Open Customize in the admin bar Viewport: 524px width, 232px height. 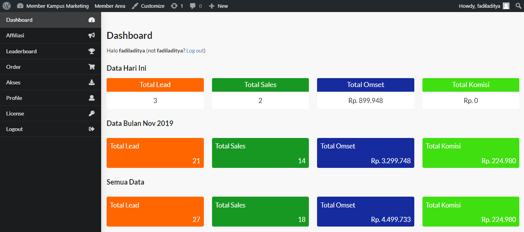(148, 6)
